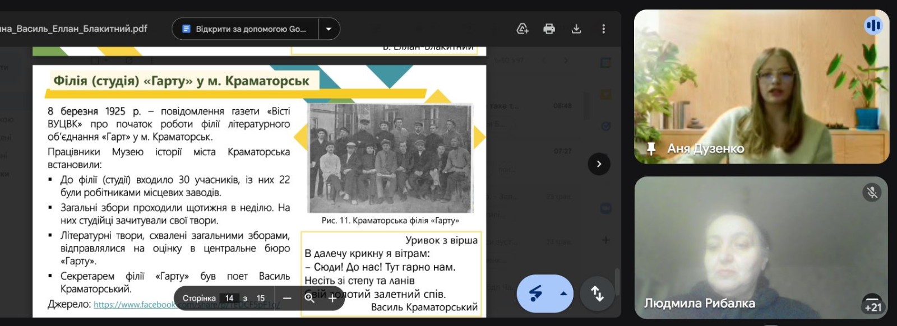Toggle the blue reactions pill button
Screen dimensions: 897x326
click(x=536, y=294)
